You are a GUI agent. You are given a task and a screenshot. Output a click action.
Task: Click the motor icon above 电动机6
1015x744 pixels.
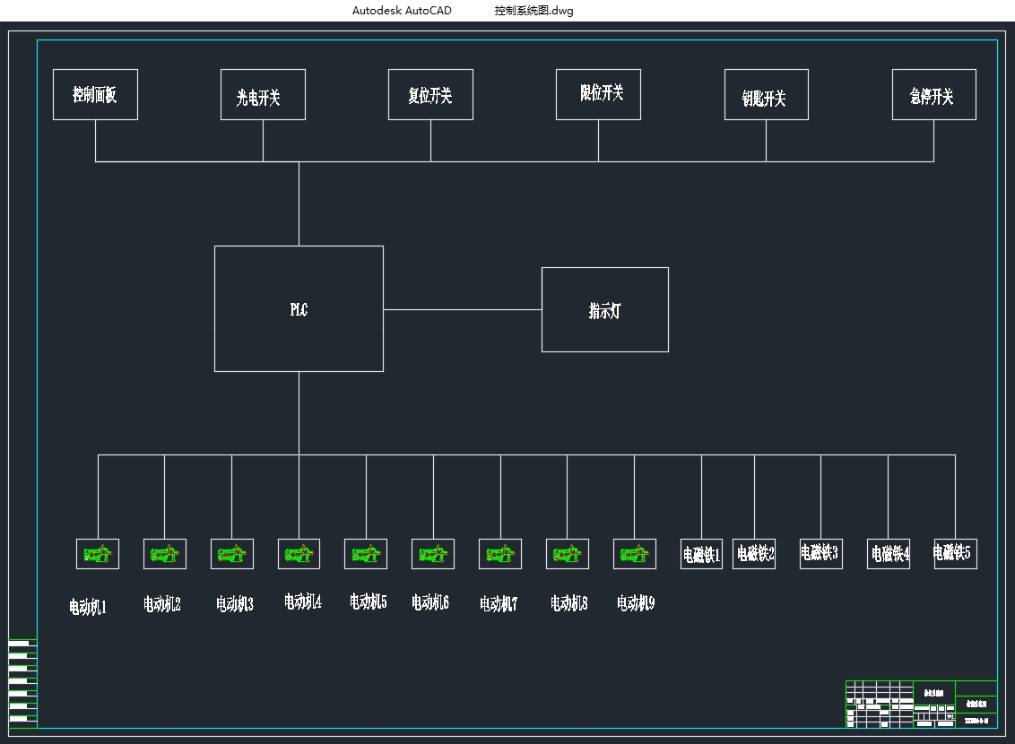pos(433,554)
